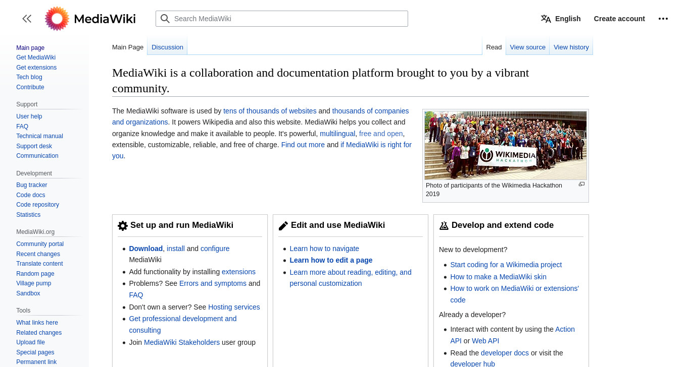Open Special pages link

tap(35, 352)
